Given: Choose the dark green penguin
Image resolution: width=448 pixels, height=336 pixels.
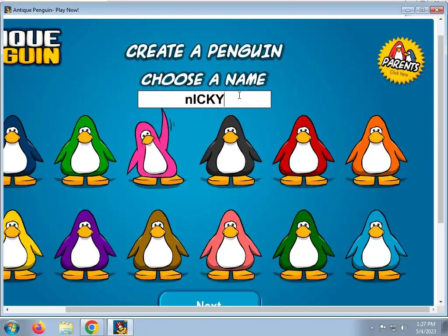Looking at the screenshot, I should pos(304,245).
